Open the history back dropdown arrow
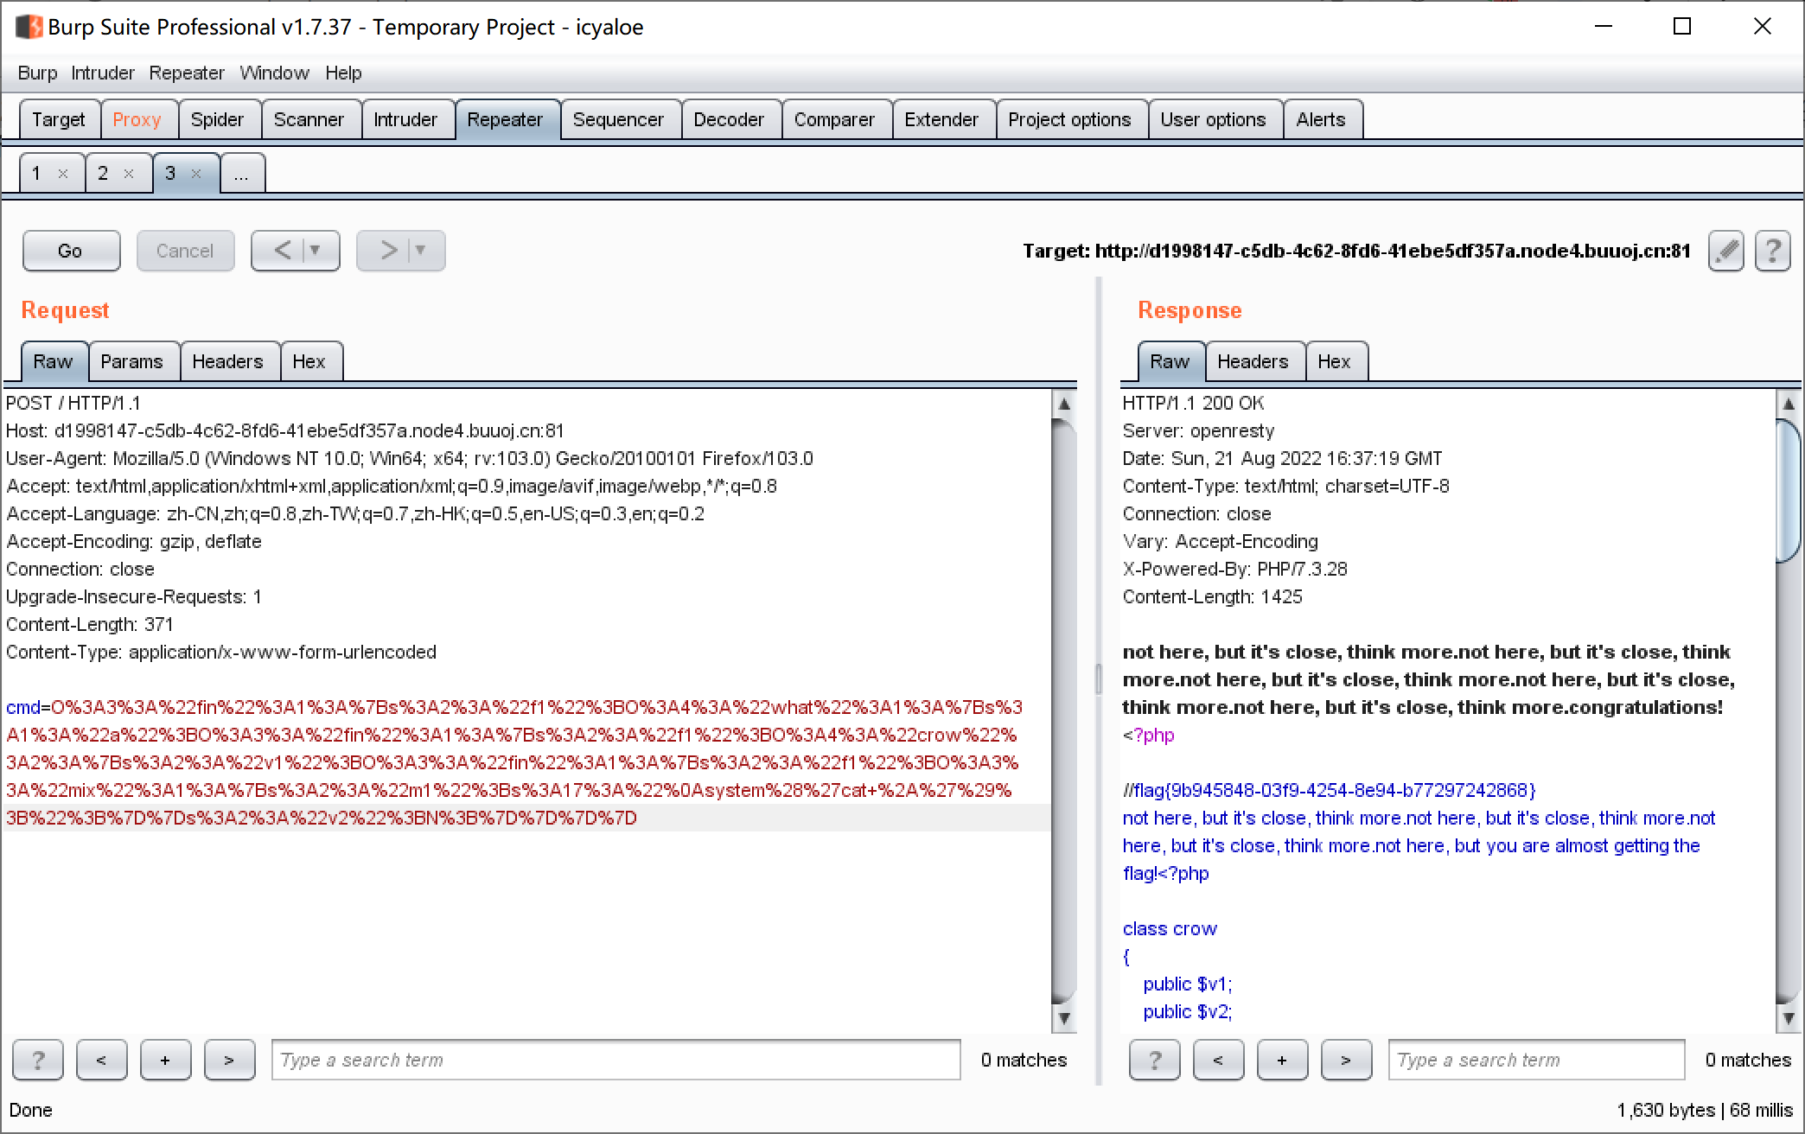Image resolution: width=1805 pixels, height=1134 pixels. coord(316,251)
